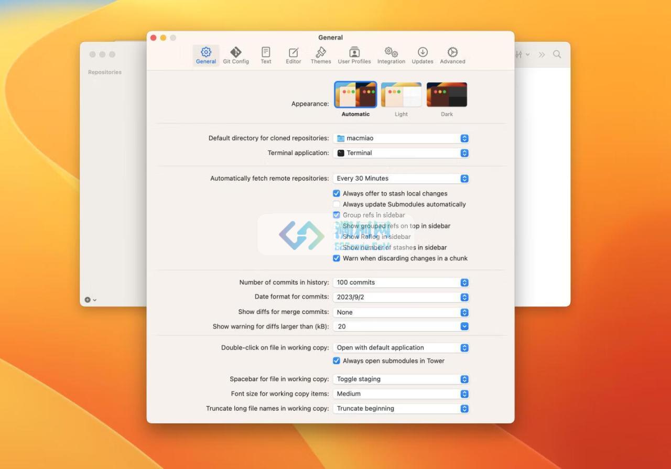The height and width of the screenshot is (469, 671).
Task: Open the Toggle staging spacebar dropdown
Action: click(401, 379)
